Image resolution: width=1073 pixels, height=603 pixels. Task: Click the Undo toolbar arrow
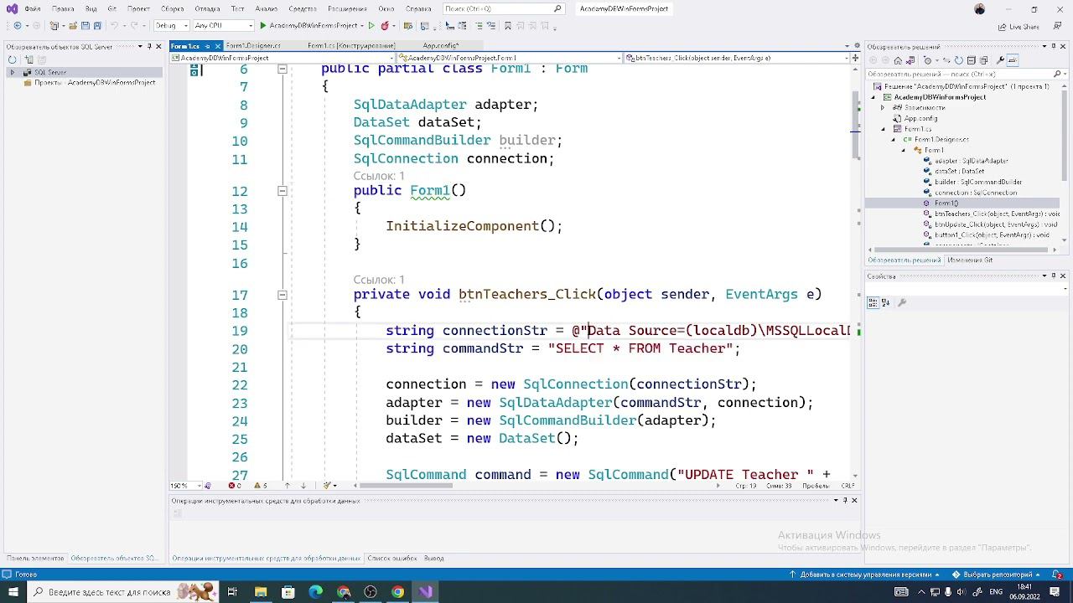click(115, 26)
